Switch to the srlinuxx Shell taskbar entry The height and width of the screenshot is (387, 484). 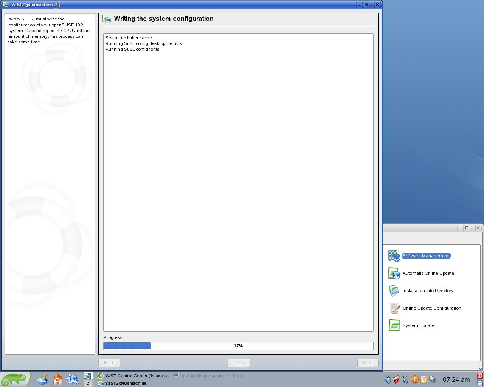pyautogui.click(x=208, y=376)
